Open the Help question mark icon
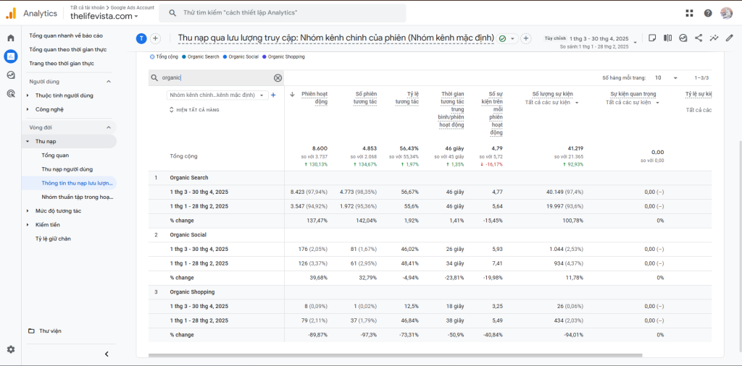 708,13
